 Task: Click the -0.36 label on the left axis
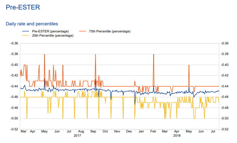[14, 43]
